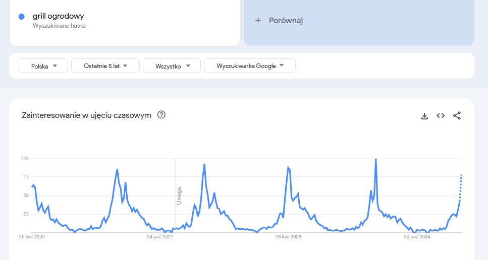Click the Uwaga note marker on chart
Image resolution: width=488 pixels, height=260 pixels.
[179, 196]
